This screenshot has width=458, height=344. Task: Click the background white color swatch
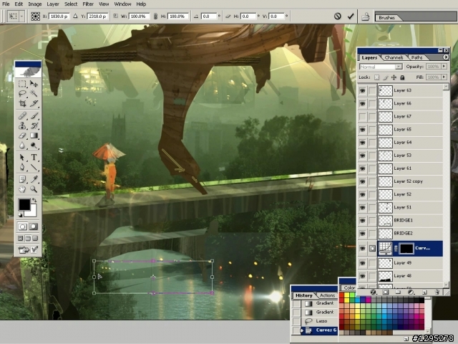pos(32,212)
